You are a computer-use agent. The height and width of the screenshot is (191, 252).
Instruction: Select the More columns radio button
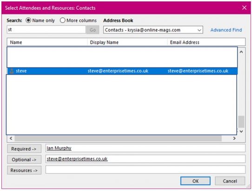click(x=62, y=20)
